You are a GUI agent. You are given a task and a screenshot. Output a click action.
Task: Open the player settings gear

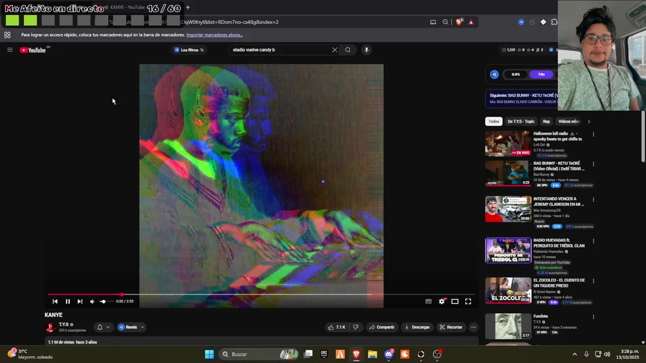tap(442, 301)
